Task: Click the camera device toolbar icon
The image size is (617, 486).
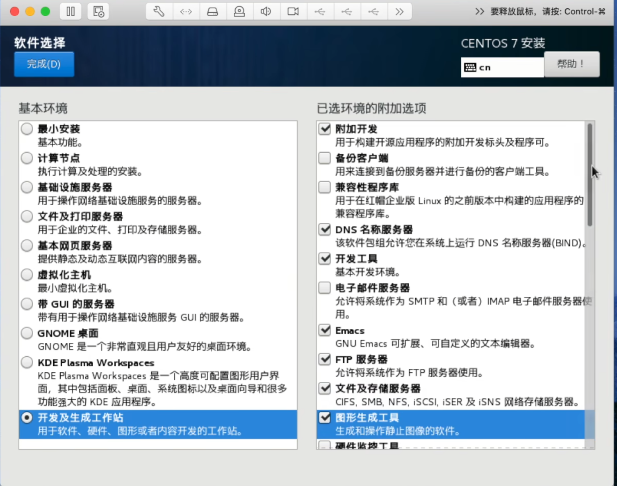Action: [x=293, y=11]
